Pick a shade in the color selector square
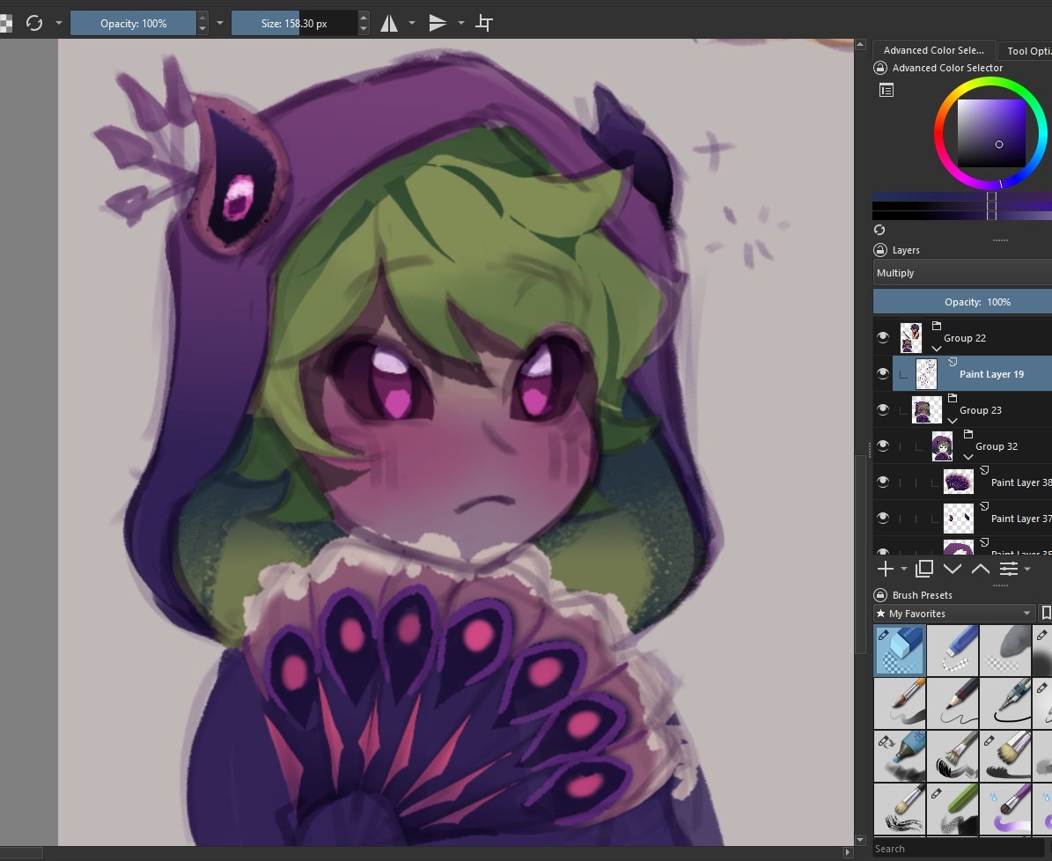1052x861 pixels. coord(991,134)
